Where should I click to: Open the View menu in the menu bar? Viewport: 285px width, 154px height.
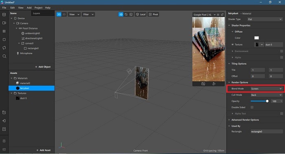tap(21, 8)
